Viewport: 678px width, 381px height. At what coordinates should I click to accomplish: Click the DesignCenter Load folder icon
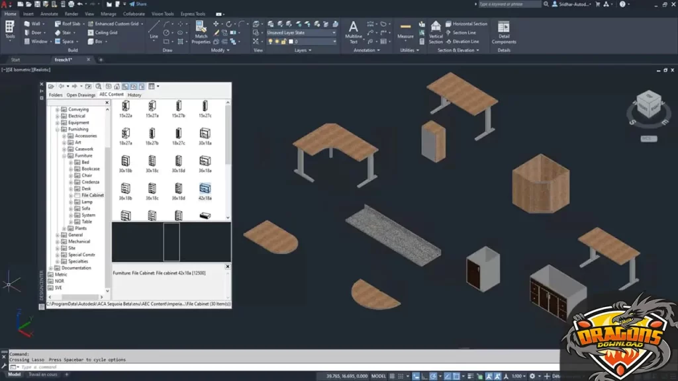coord(51,87)
